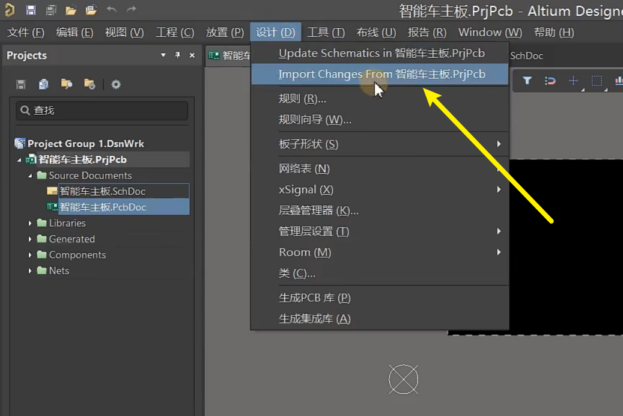Click inside the 查找 search field
This screenshot has height=416, width=623.
(x=102, y=111)
